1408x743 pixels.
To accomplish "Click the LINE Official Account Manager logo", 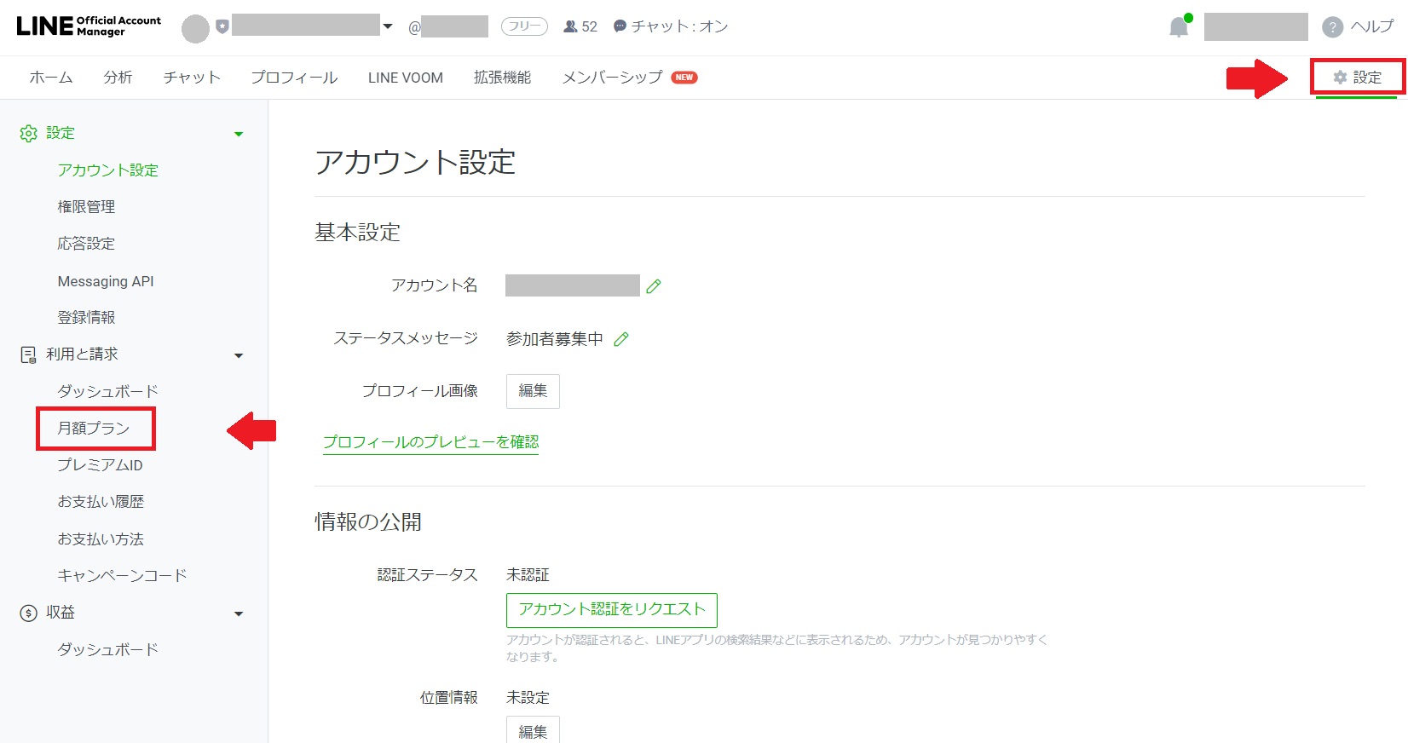I will 88,26.
